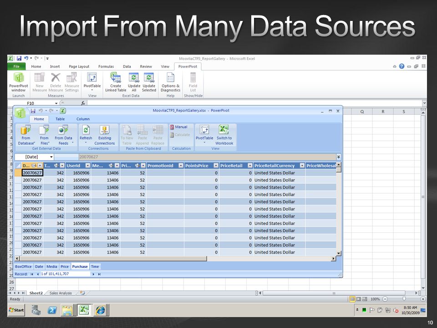The width and height of the screenshot is (437, 328).
Task: Click the 100% zoom level in the status bar
Action: pyautogui.click(x=375, y=299)
